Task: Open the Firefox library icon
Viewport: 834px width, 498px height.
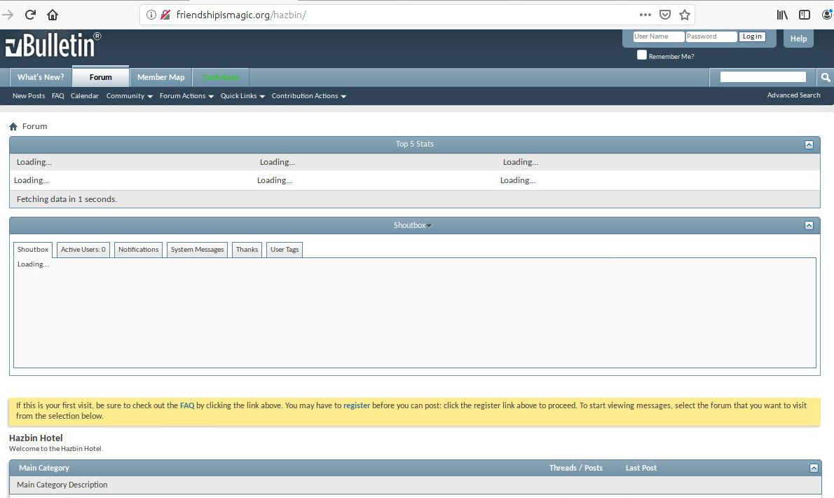Action: point(783,15)
